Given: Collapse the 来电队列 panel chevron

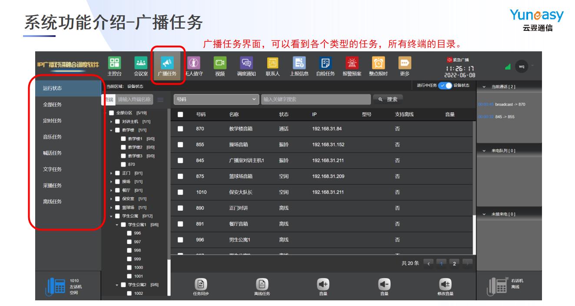Looking at the screenshot, I should coord(485,150).
